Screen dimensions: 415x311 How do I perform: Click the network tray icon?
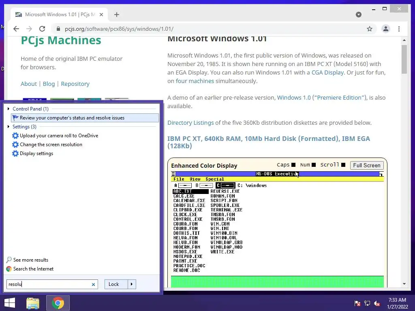(367, 303)
